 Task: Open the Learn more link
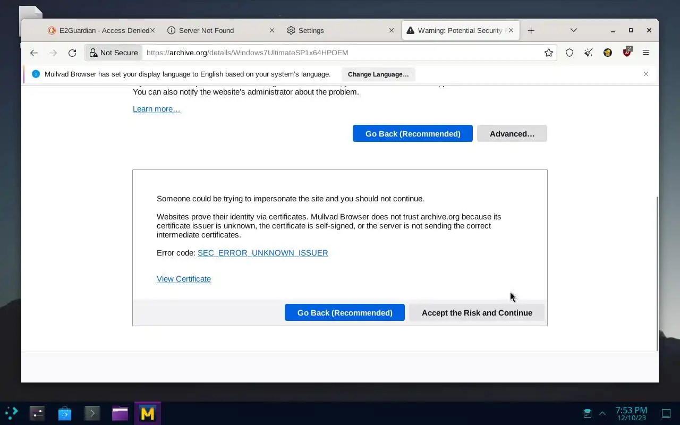[157, 109]
